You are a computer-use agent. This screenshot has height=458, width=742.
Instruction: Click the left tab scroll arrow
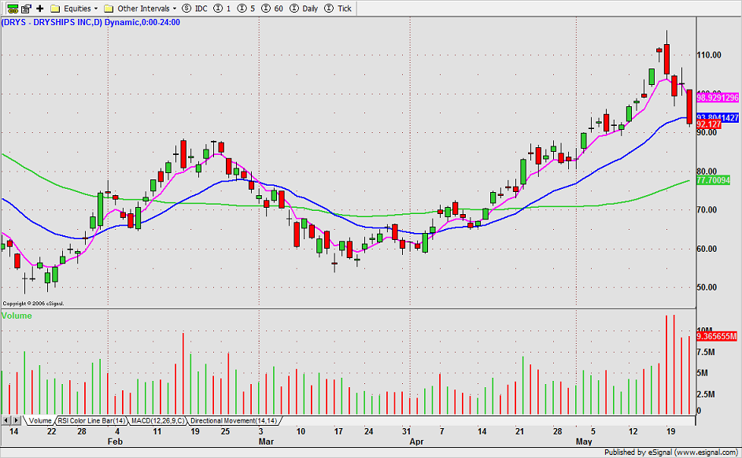coord(6,420)
